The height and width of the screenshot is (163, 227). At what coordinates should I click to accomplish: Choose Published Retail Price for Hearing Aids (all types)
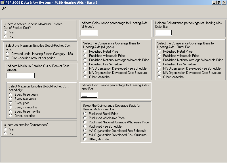(85, 51)
